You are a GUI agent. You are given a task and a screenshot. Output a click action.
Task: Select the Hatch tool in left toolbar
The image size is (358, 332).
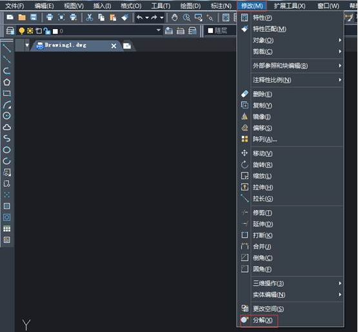tap(6, 206)
